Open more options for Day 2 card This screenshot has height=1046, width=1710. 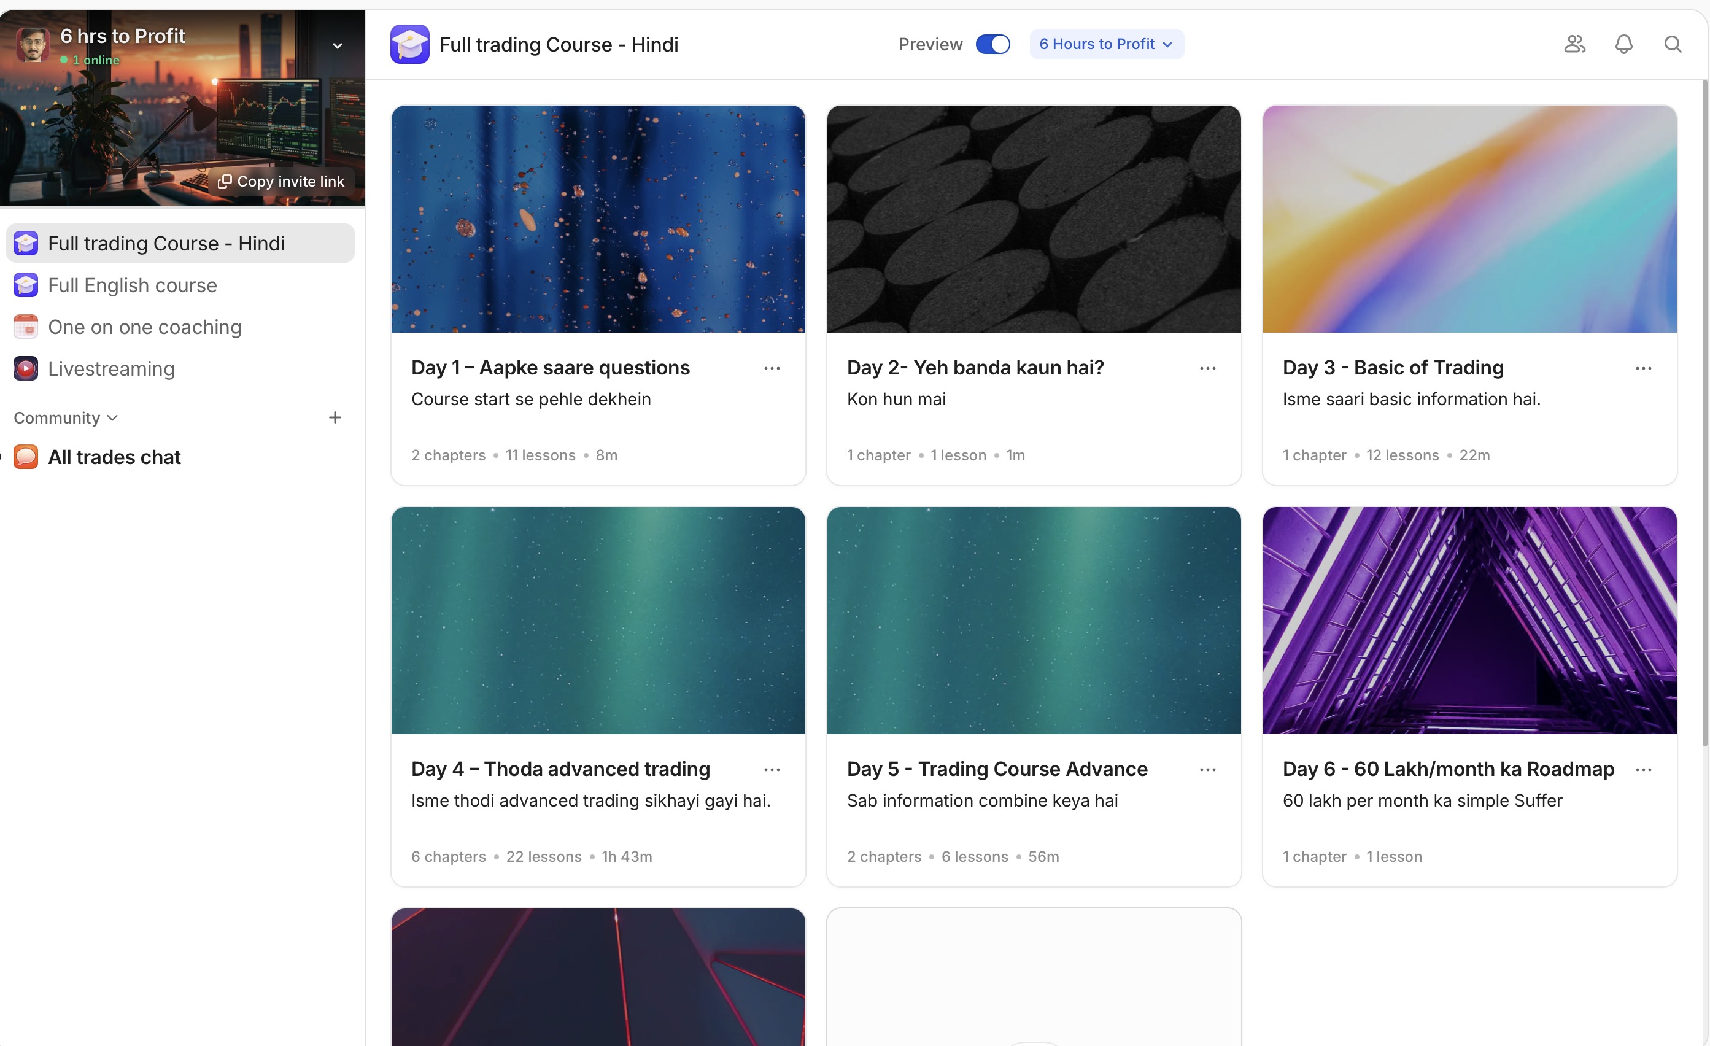tap(1207, 368)
